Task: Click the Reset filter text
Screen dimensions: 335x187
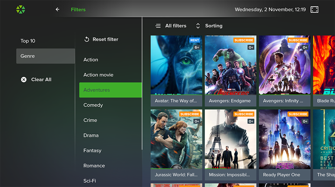Action: [105, 39]
